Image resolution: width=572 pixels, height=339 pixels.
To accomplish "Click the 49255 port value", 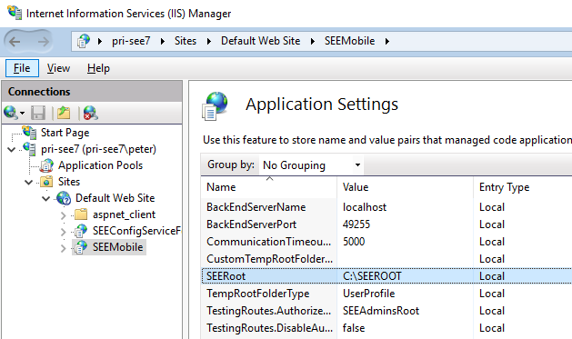I will pyautogui.click(x=356, y=224).
